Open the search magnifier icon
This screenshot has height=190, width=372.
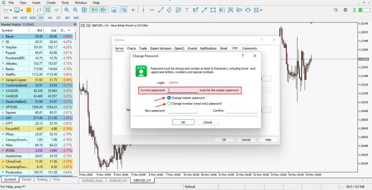pos(336,10)
